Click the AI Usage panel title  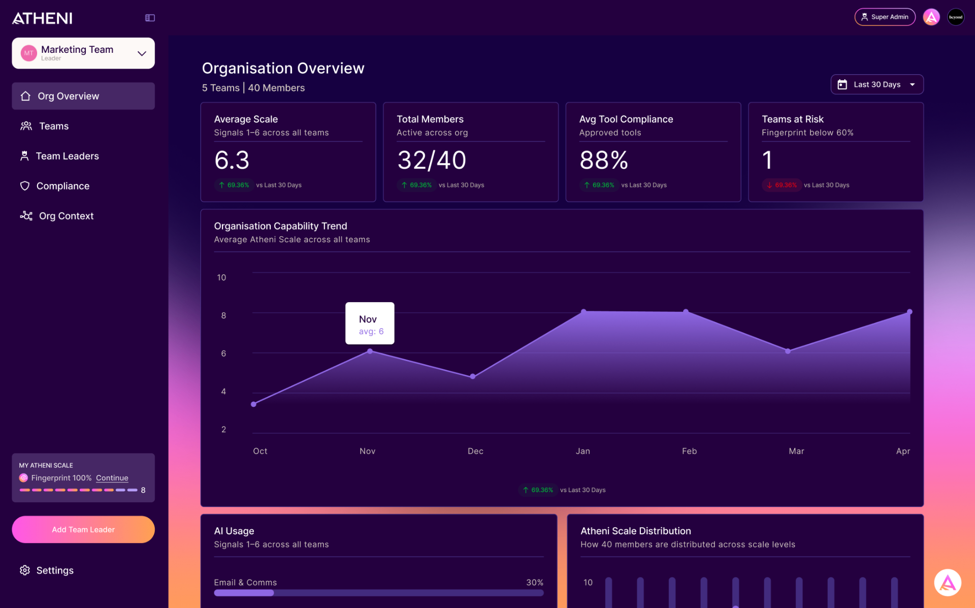[x=234, y=531]
